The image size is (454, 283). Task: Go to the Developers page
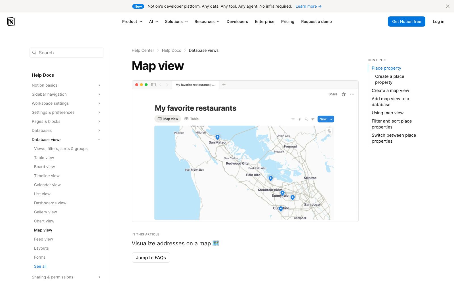pyautogui.click(x=237, y=22)
